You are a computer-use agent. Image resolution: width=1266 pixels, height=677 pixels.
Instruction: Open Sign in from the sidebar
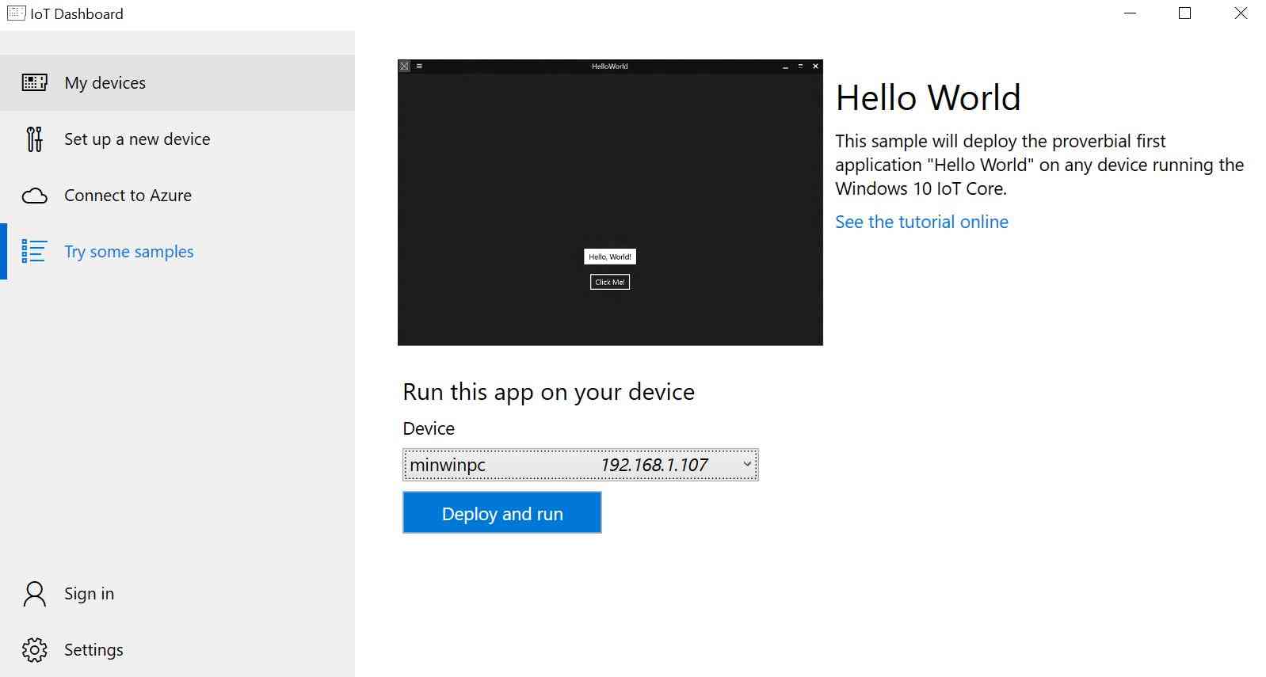coord(177,594)
